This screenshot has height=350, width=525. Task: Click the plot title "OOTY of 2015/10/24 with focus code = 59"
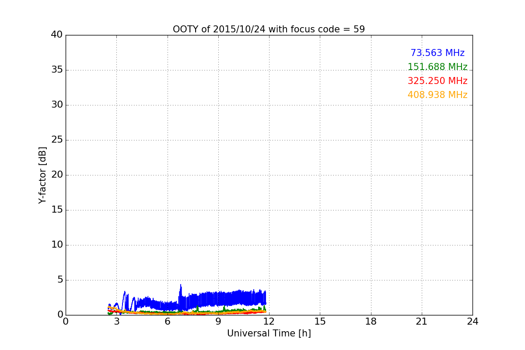[x=269, y=29]
